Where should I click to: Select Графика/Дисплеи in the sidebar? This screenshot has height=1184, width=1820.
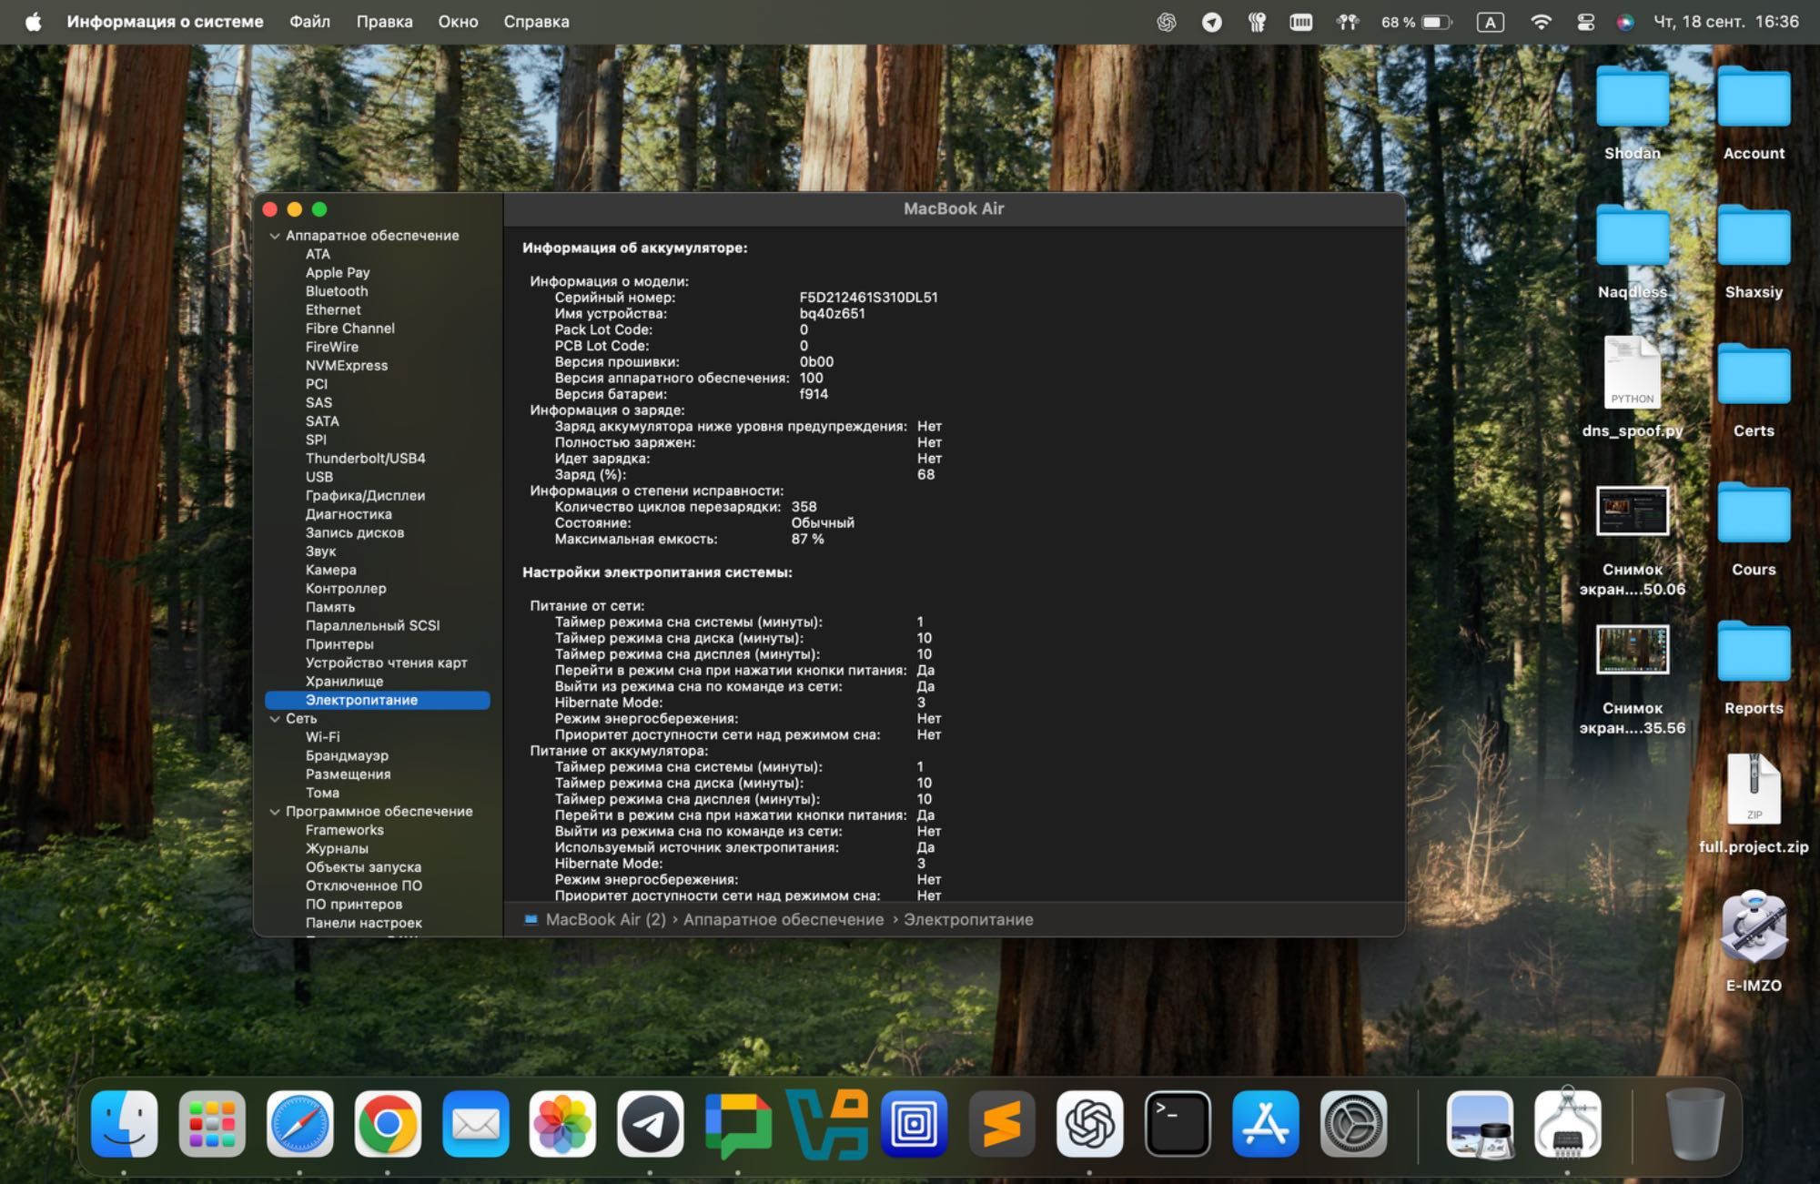tap(365, 496)
